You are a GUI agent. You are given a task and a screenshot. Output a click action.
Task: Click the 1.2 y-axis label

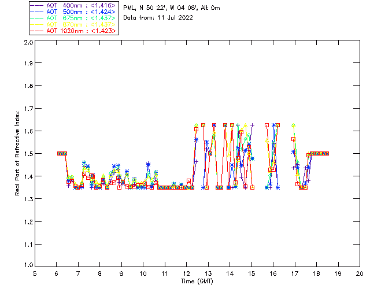click(28, 222)
